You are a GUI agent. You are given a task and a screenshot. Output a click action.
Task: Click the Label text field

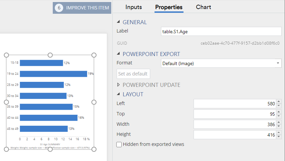pyautogui.click(x=221, y=31)
